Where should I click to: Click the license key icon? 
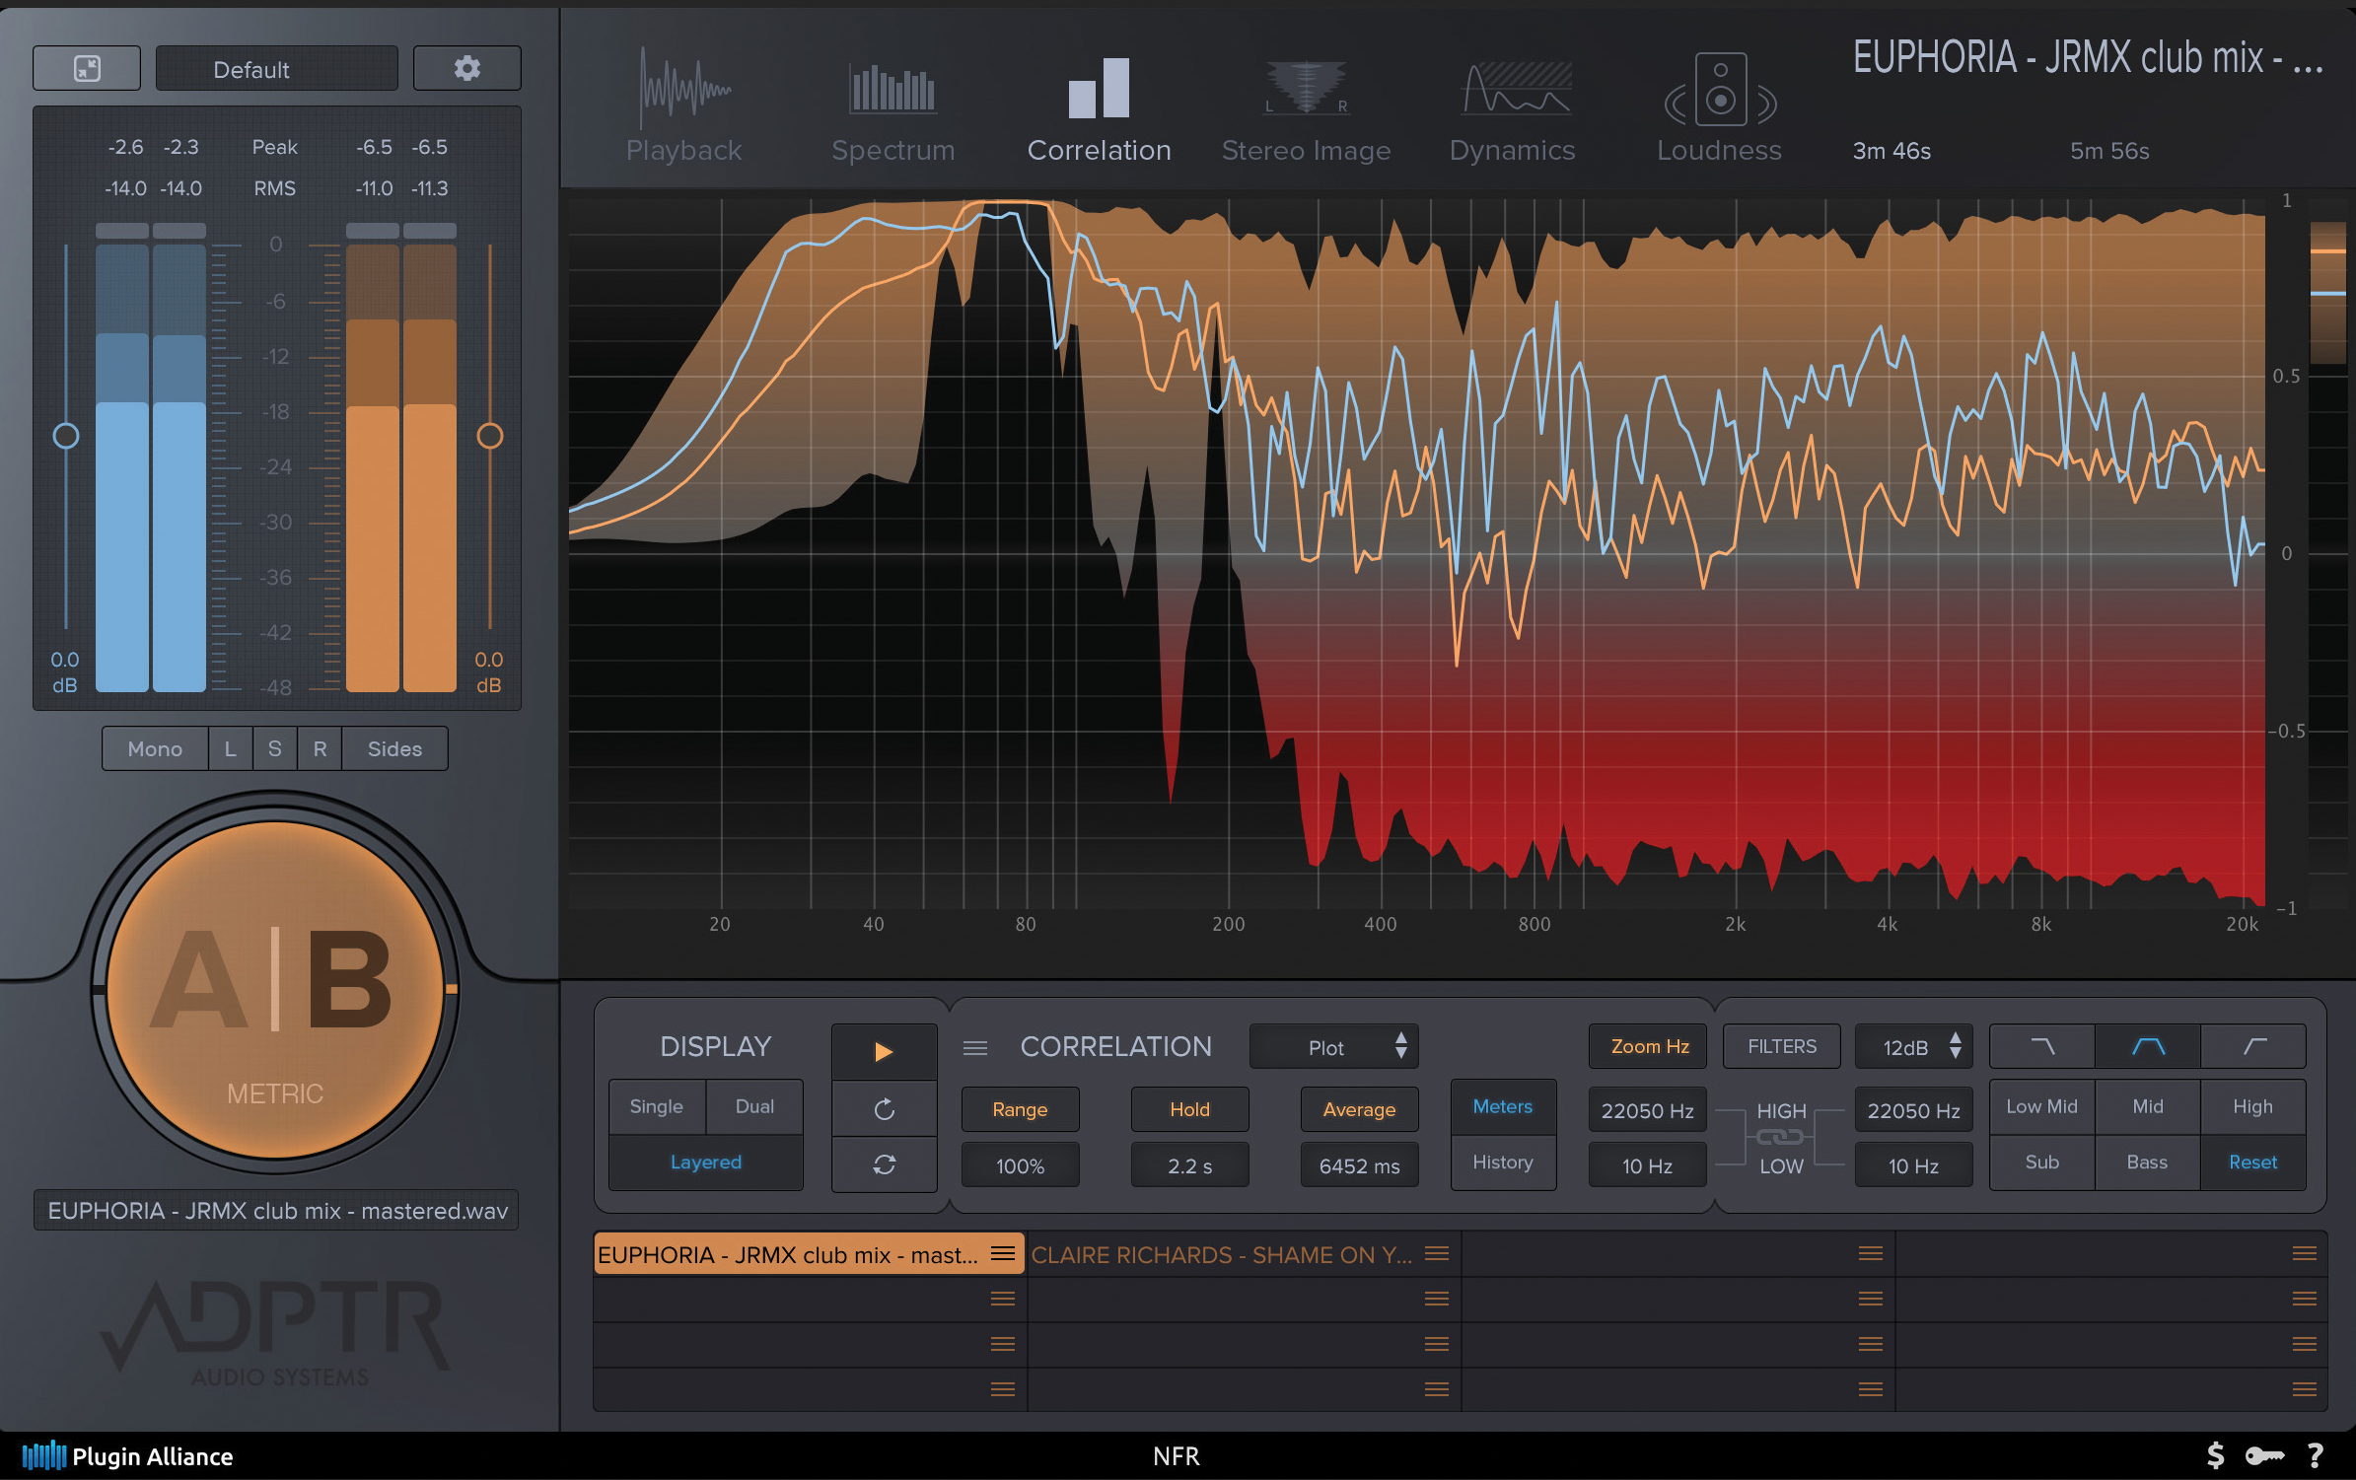pyautogui.click(x=2264, y=1455)
